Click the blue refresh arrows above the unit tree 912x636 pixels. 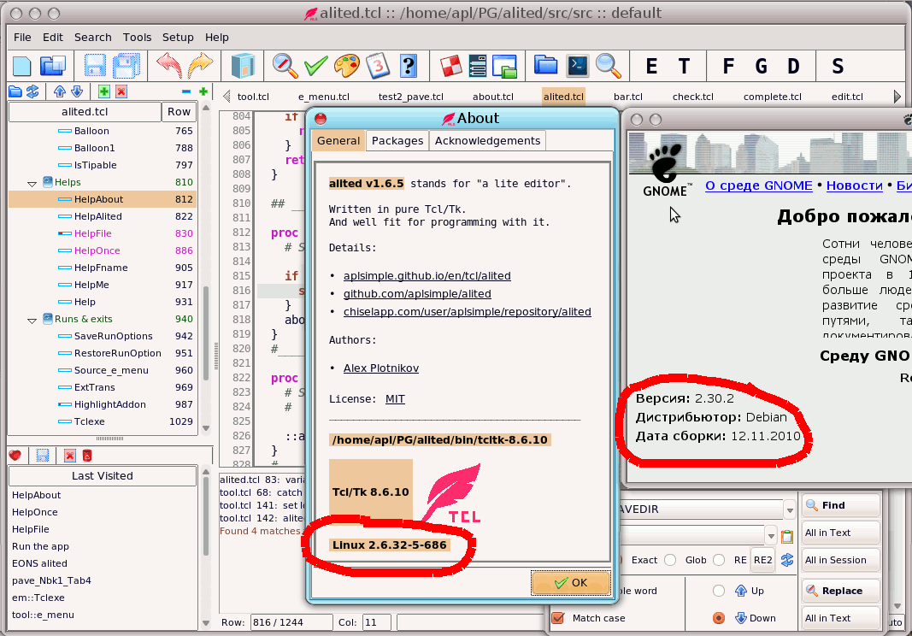coord(32,91)
